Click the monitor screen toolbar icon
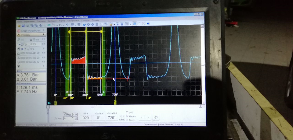The height and width of the screenshot is (140, 293). [79, 25]
